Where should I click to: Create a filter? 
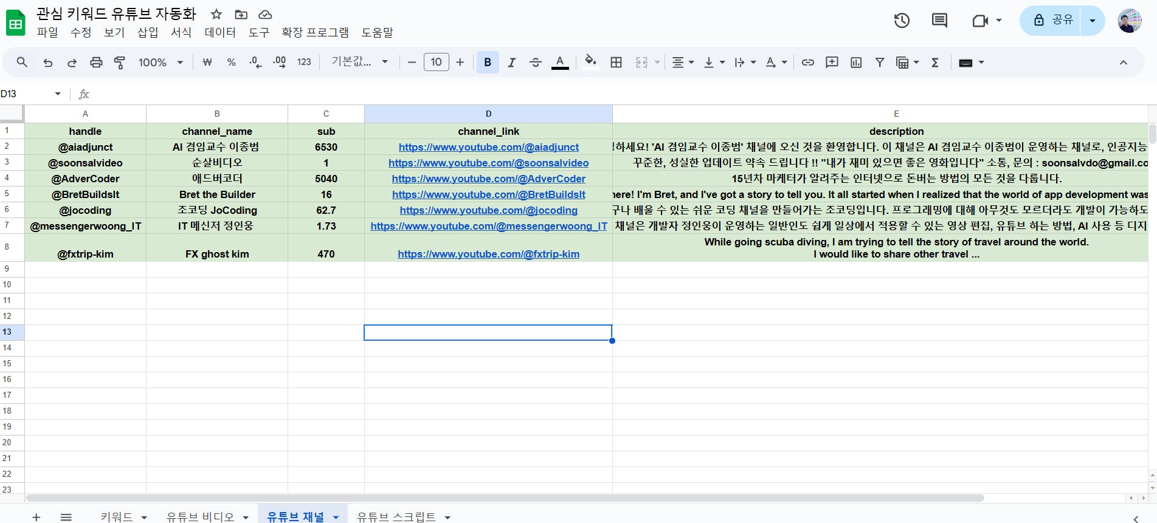coord(879,62)
